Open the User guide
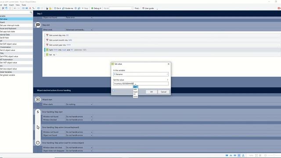The width and height of the screenshot is (281, 158). point(148,8)
